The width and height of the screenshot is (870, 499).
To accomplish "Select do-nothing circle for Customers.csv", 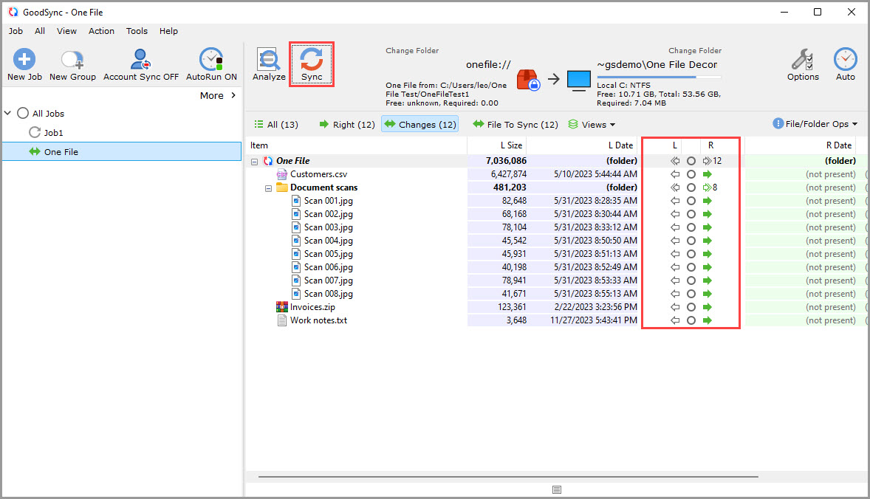I will [691, 174].
